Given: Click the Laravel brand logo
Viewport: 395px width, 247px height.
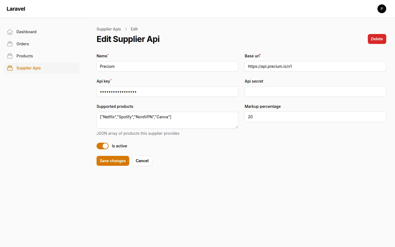Looking at the screenshot, I should click(16, 9).
